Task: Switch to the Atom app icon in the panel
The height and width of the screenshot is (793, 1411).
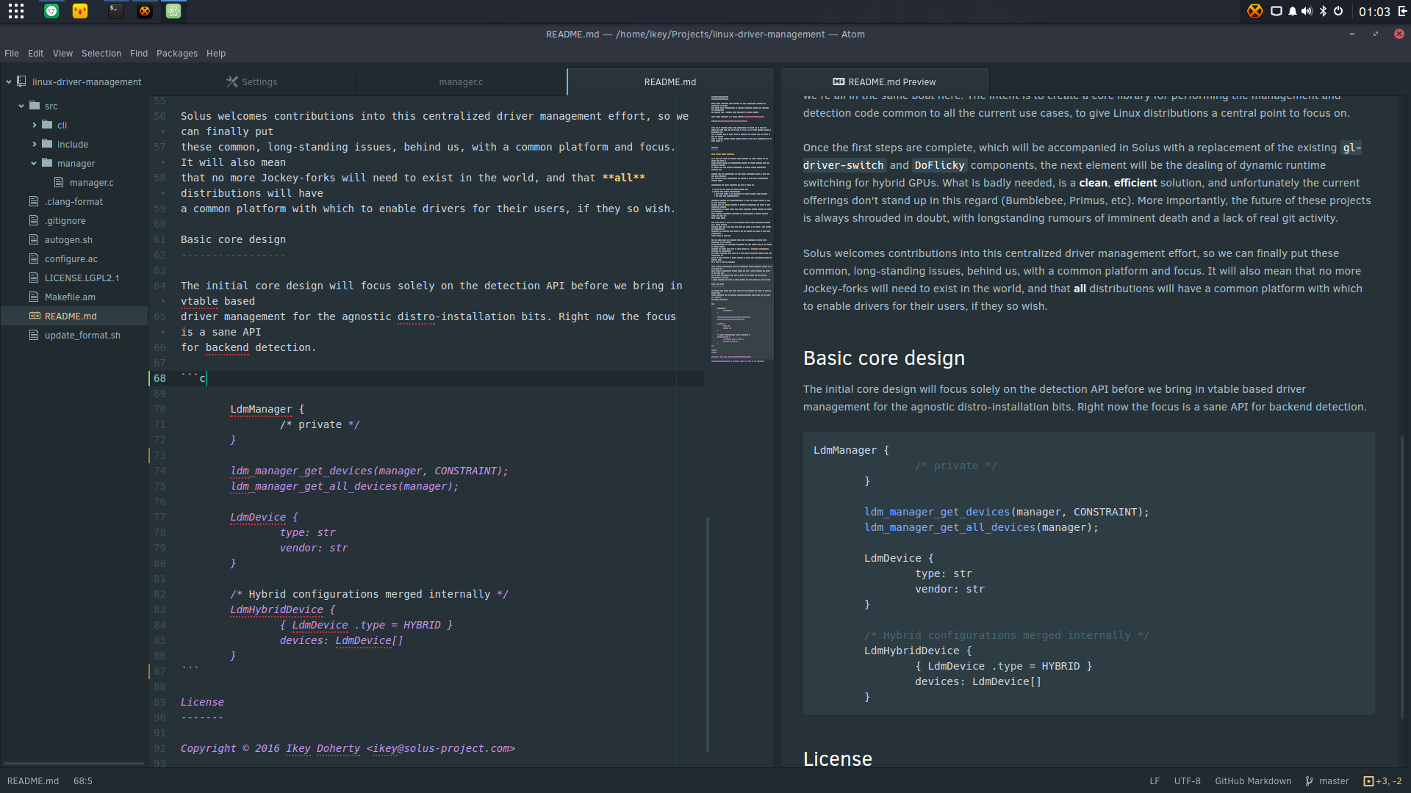Action: 173,11
